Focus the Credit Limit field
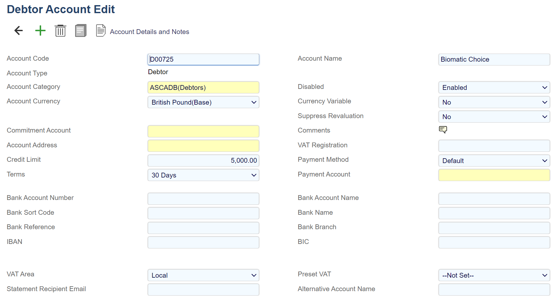Image resolution: width=557 pixels, height=303 pixels. (203, 160)
